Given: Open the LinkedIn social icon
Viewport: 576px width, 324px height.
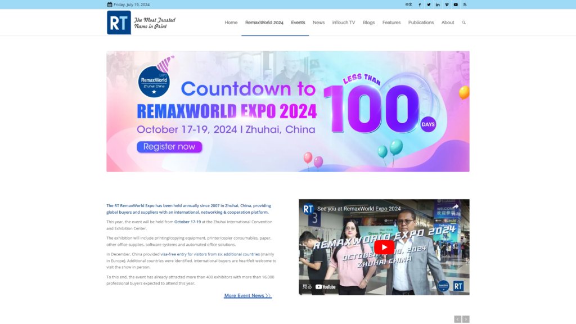Looking at the screenshot, I should [438, 4].
